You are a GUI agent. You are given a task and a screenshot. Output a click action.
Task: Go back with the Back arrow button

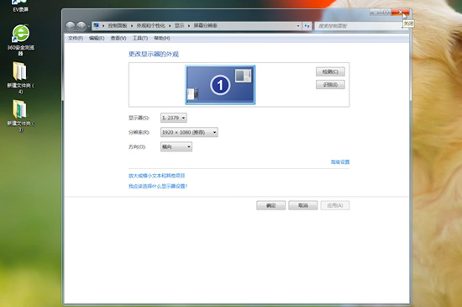coord(71,26)
